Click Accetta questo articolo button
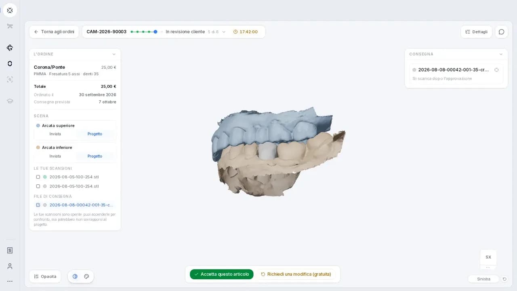The height and width of the screenshot is (291, 517). pyautogui.click(x=222, y=274)
